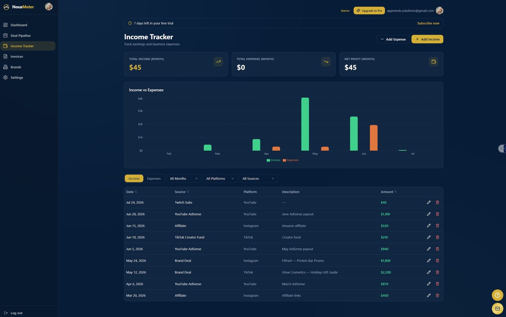Viewport: 506px width, 317px height.
Task: Click the Jul 24, 2026 date cell
Action: [135, 202]
